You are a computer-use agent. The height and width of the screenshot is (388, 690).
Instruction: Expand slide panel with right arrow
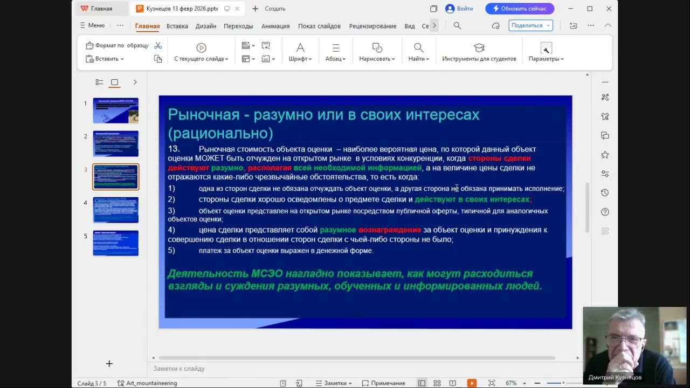(x=135, y=82)
